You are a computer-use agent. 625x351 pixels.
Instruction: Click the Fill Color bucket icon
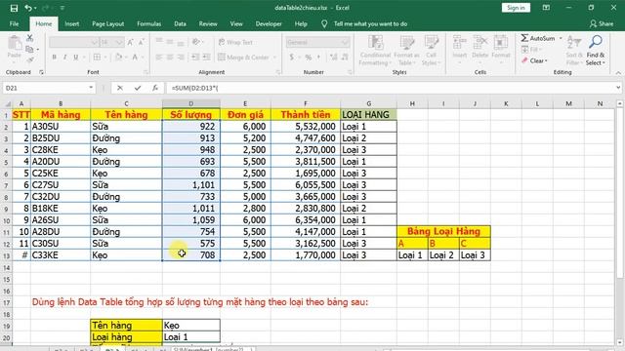coord(118,58)
